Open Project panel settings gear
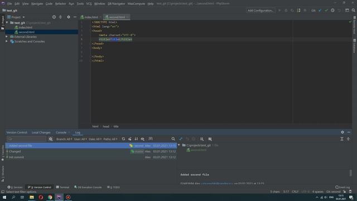Screen dimensions: 357x201 [69, 17]
